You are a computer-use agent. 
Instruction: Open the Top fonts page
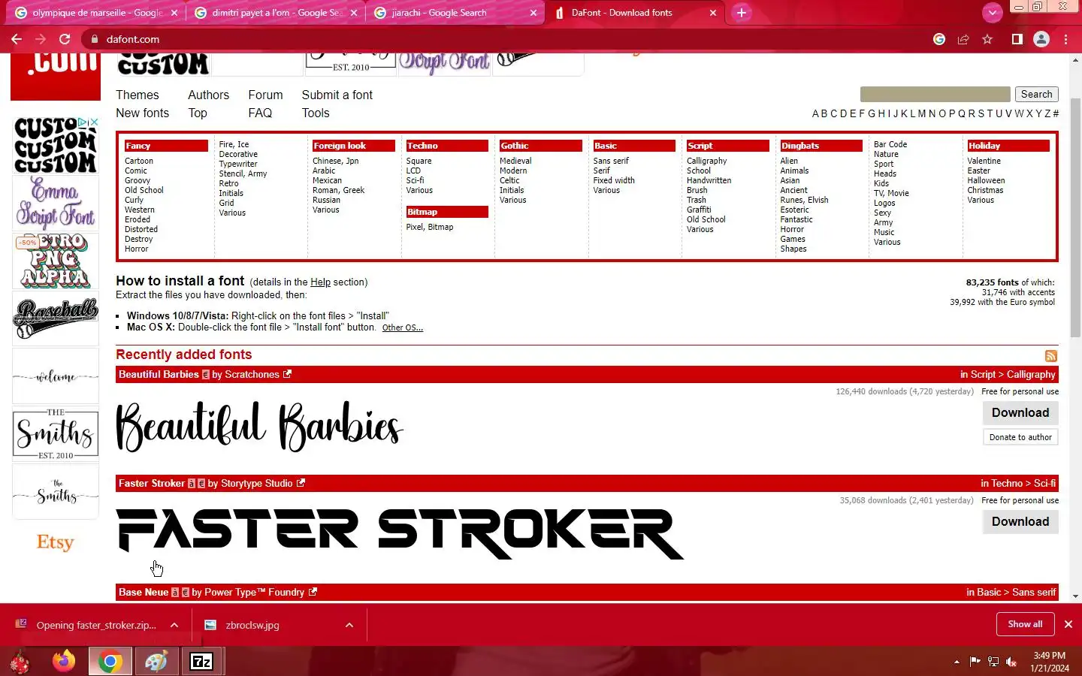198,113
